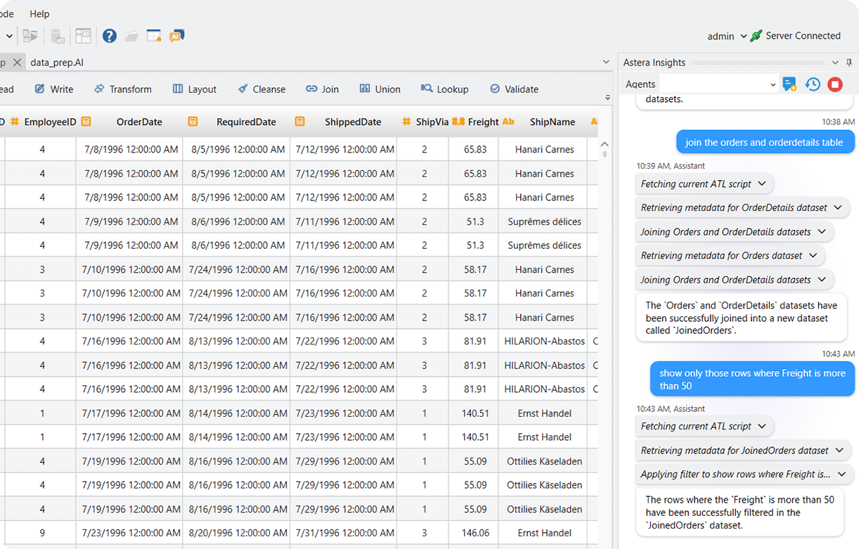Expand the admin user dropdown
This screenshot has width=859, height=549.
click(743, 37)
